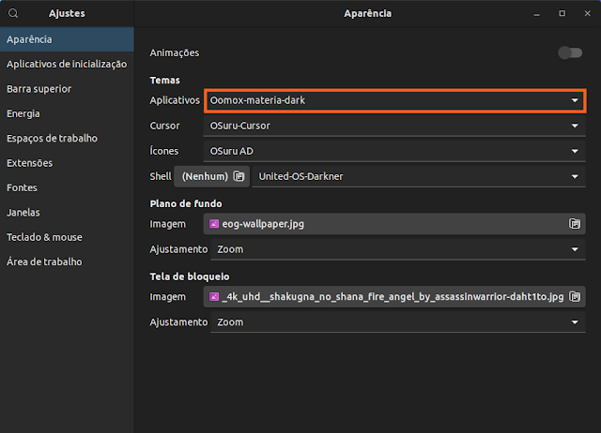The image size is (601, 433).
Task: Open the Janelas section
Action: [x=67, y=213]
